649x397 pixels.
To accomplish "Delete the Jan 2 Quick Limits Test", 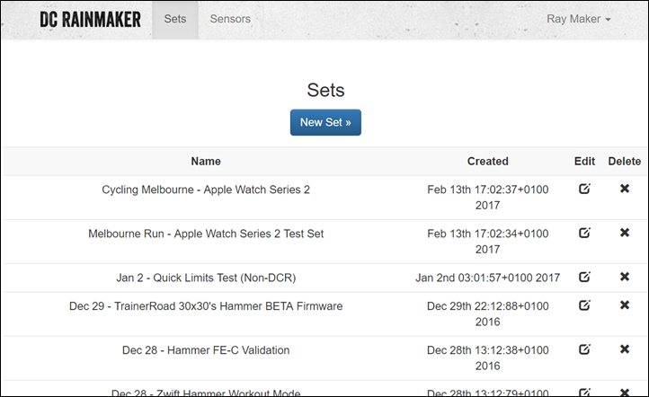I will [x=625, y=277].
